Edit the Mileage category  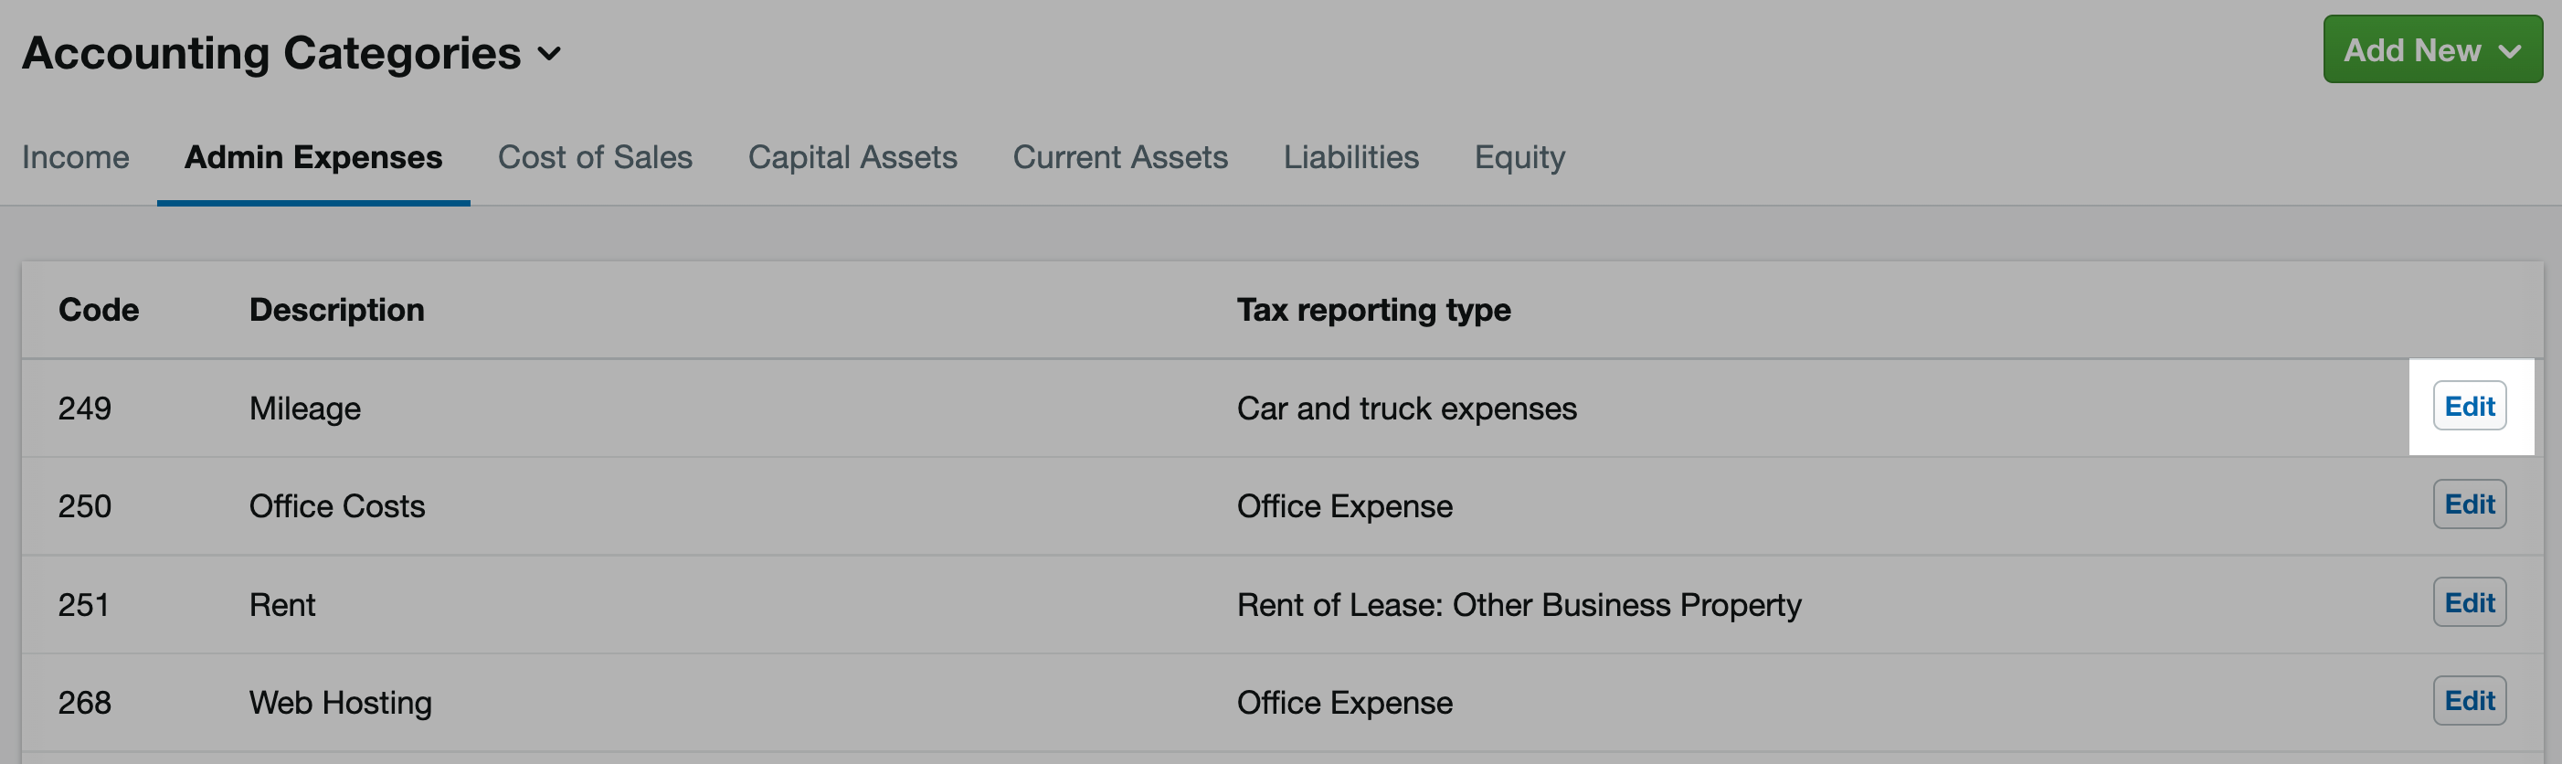coord(2470,406)
